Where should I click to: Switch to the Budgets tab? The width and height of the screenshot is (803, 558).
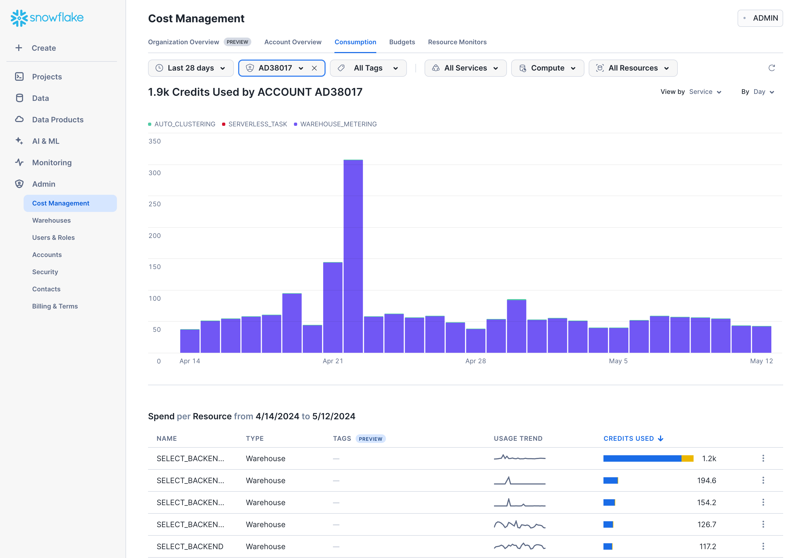coord(402,42)
